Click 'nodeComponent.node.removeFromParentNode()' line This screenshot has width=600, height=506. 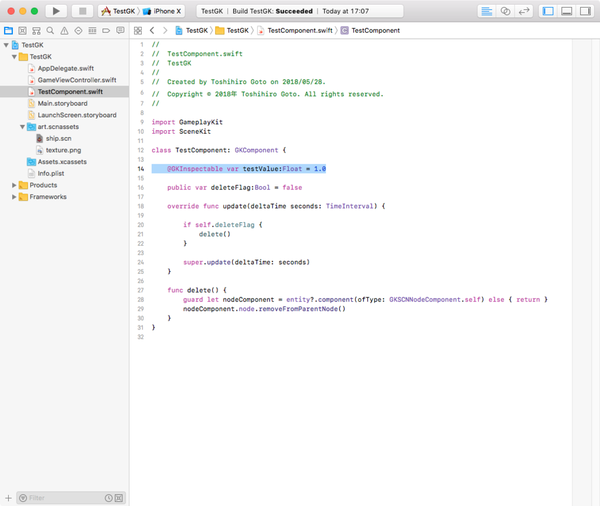[x=264, y=309]
